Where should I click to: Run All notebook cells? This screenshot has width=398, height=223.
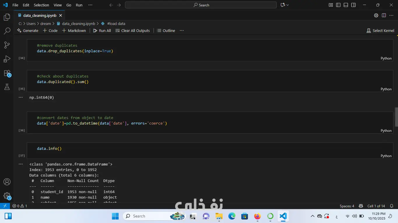click(x=102, y=30)
